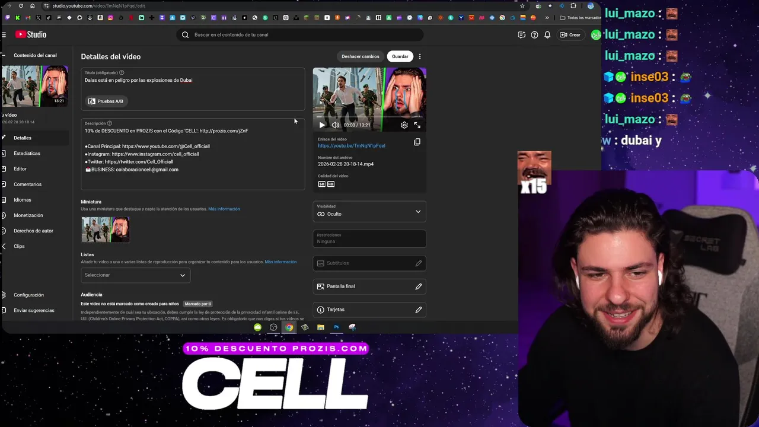
Task: Open Idiomas in the sidebar
Action: (23, 200)
